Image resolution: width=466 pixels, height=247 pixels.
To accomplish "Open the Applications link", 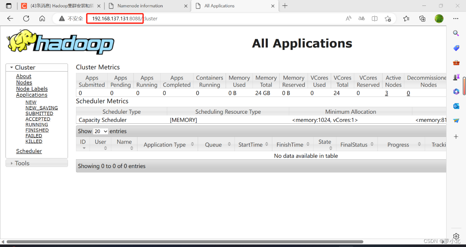I will point(32,95).
